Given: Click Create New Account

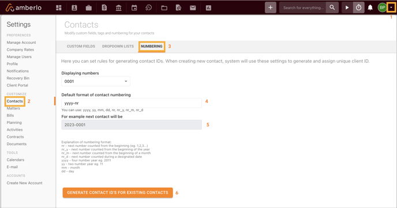Looking at the screenshot, I should click(x=25, y=183).
